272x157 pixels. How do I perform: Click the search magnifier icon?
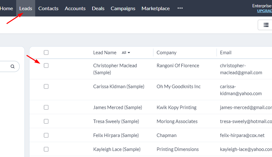pos(13,67)
